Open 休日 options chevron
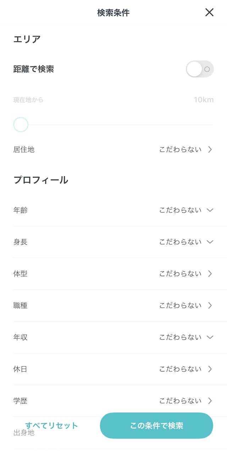 (x=210, y=369)
